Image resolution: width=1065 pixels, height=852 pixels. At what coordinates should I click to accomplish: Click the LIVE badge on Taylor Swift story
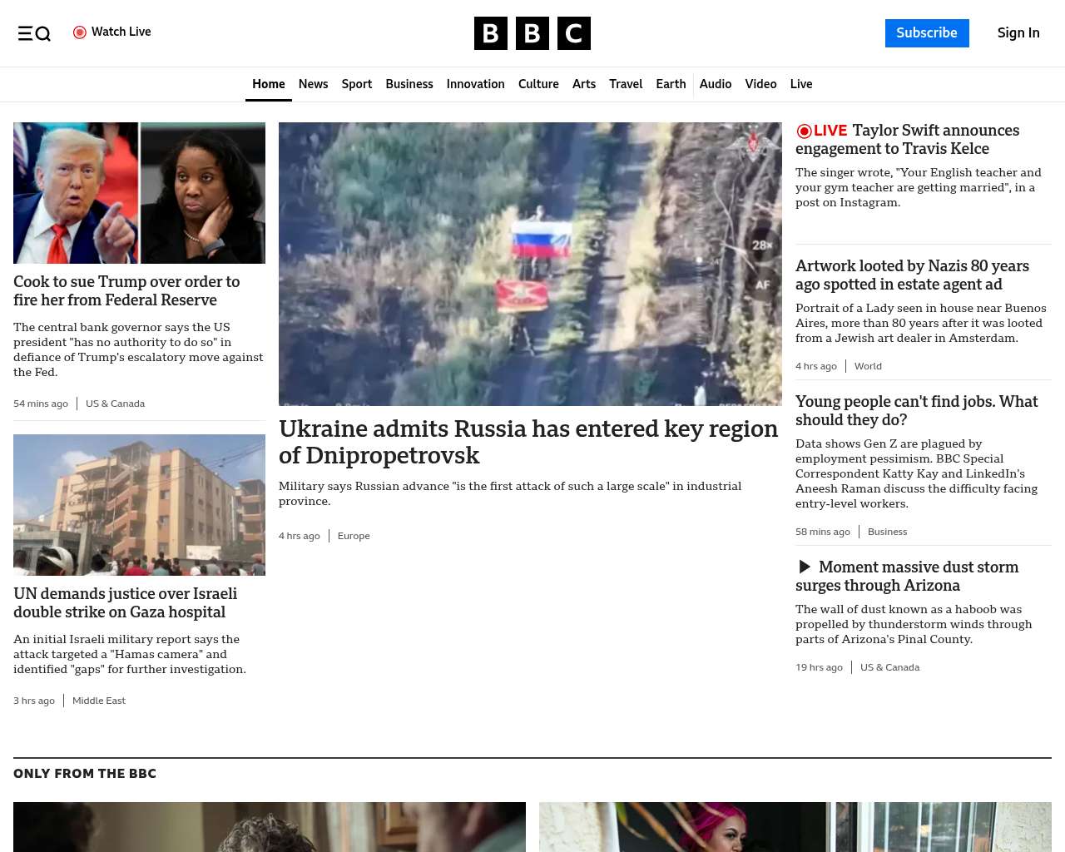click(822, 131)
